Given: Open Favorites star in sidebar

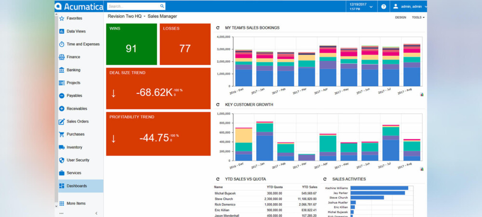Looking at the screenshot, I should pyautogui.click(x=62, y=18).
